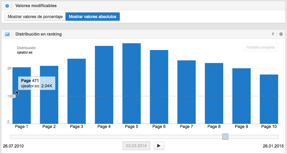Click the gear icon beside Valores modificables
Viewport: 287px width, 154px height.
(7, 6)
